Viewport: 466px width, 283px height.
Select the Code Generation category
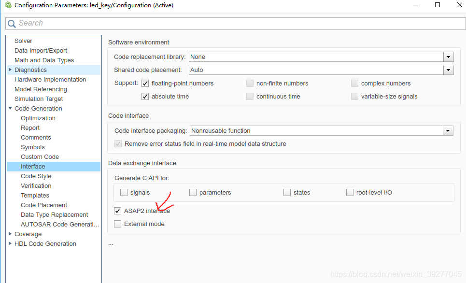[x=38, y=109]
